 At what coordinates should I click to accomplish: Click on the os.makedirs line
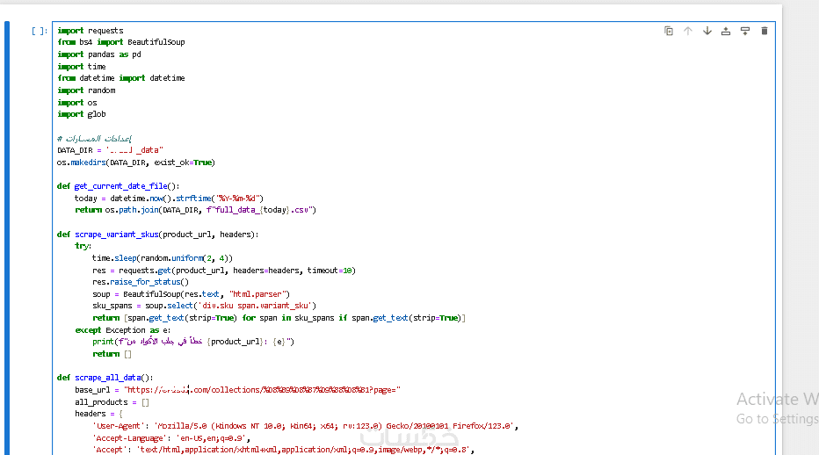[x=136, y=162]
